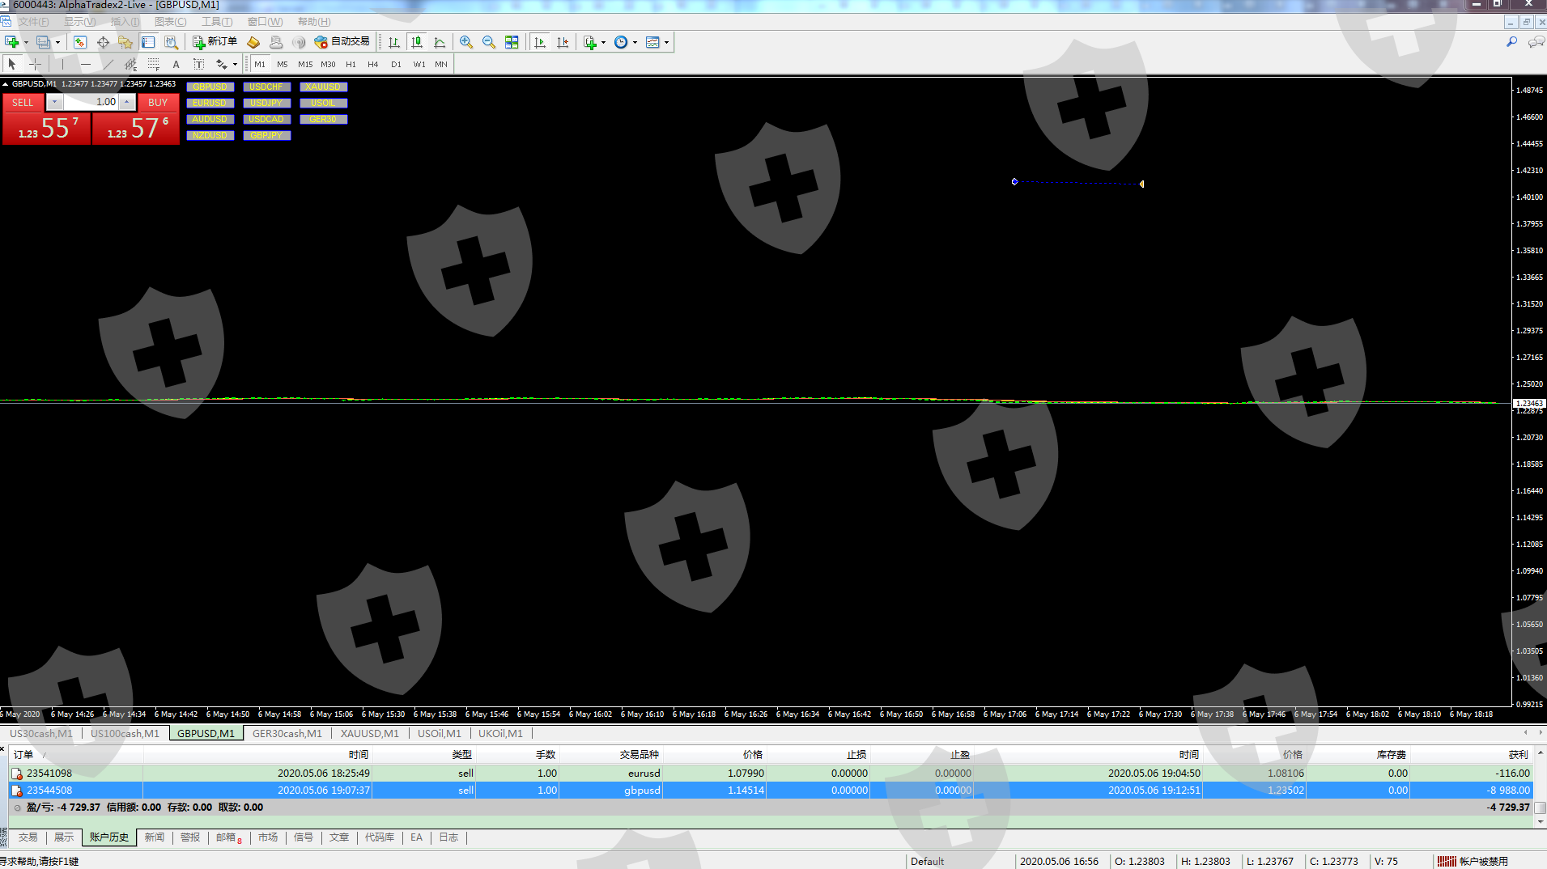Select the Fibonacci retracement tool
1547x869 pixels.
click(153, 64)
